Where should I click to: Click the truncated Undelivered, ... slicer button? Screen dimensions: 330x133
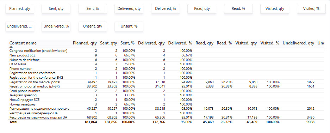[20, 26]
